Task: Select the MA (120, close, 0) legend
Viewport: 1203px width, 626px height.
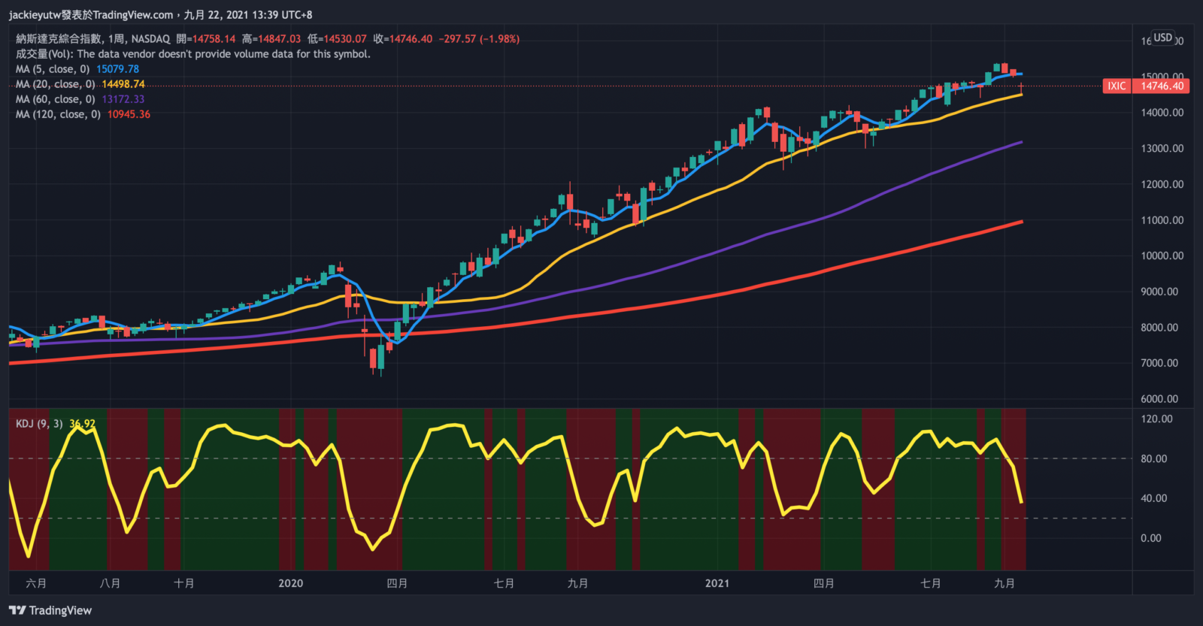Action: click(58, 114)
